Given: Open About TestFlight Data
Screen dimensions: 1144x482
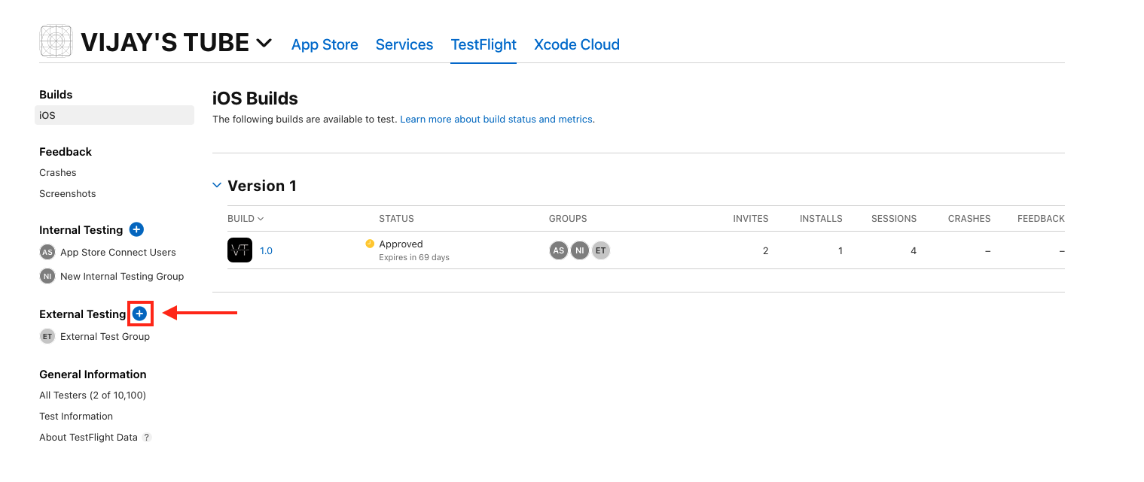Looking at the screenshot, I should pos(88,437).
